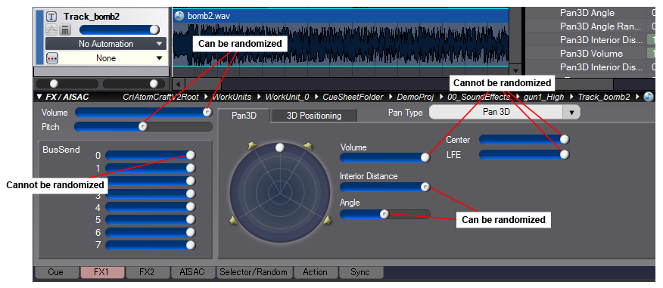Click the left arrow of the horizontal timeline scrollbar
This screenshot has width=663, height=288.
pyautogui.click(x=178, y=84)
